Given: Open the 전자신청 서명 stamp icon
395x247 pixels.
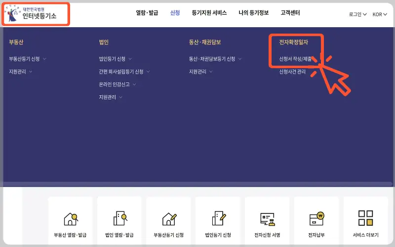Looking at the screenshot, I should 267,219.
